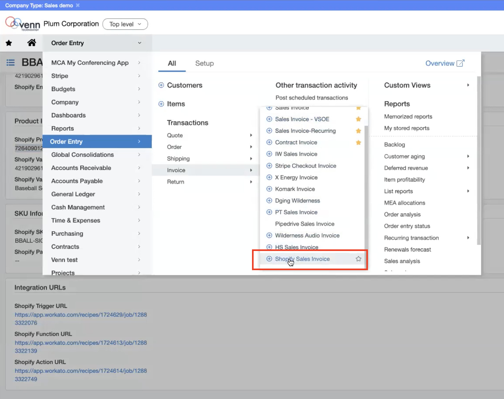Go to home icon
Image resolution: width=504 pixels, height=399 pixels.
(31, 43)
